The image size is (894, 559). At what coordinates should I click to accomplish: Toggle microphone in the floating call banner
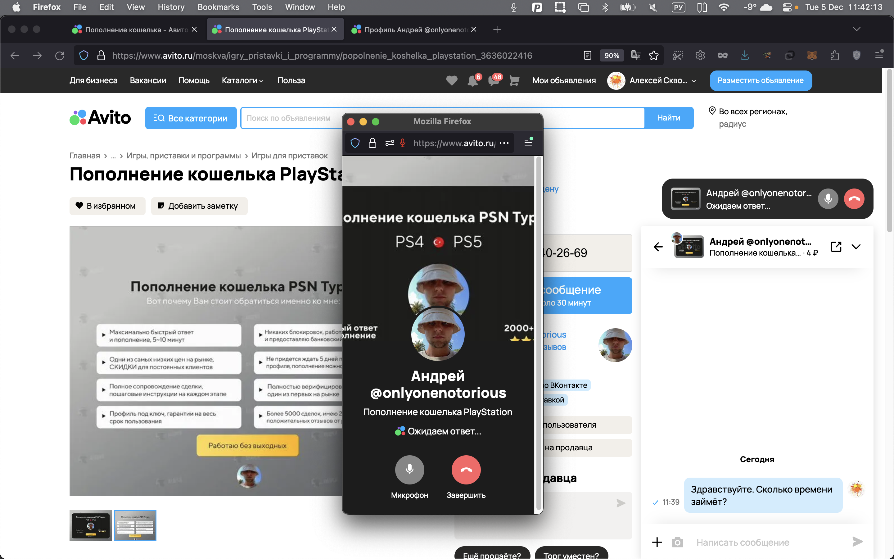tap(828, 199)
